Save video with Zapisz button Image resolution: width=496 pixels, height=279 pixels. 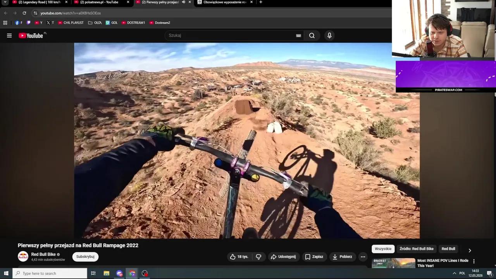click(314, 257)
